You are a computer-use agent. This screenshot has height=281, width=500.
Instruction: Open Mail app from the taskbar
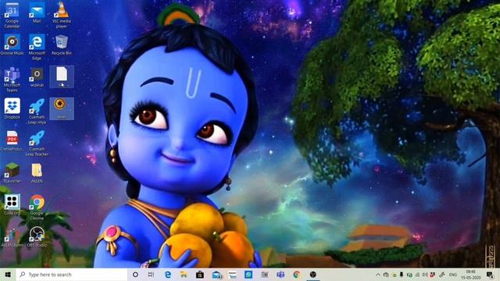(x=217, y=275)
